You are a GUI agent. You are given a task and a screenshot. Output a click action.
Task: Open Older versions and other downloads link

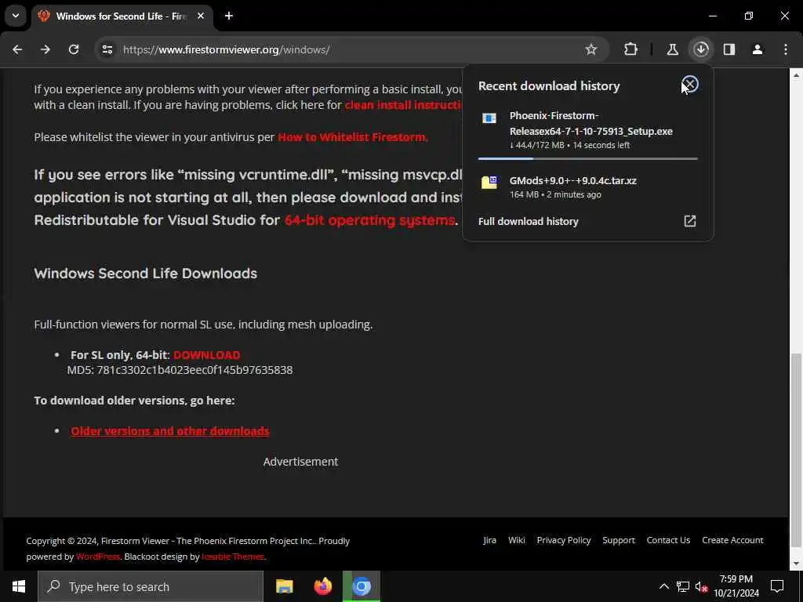pos(170,431)
